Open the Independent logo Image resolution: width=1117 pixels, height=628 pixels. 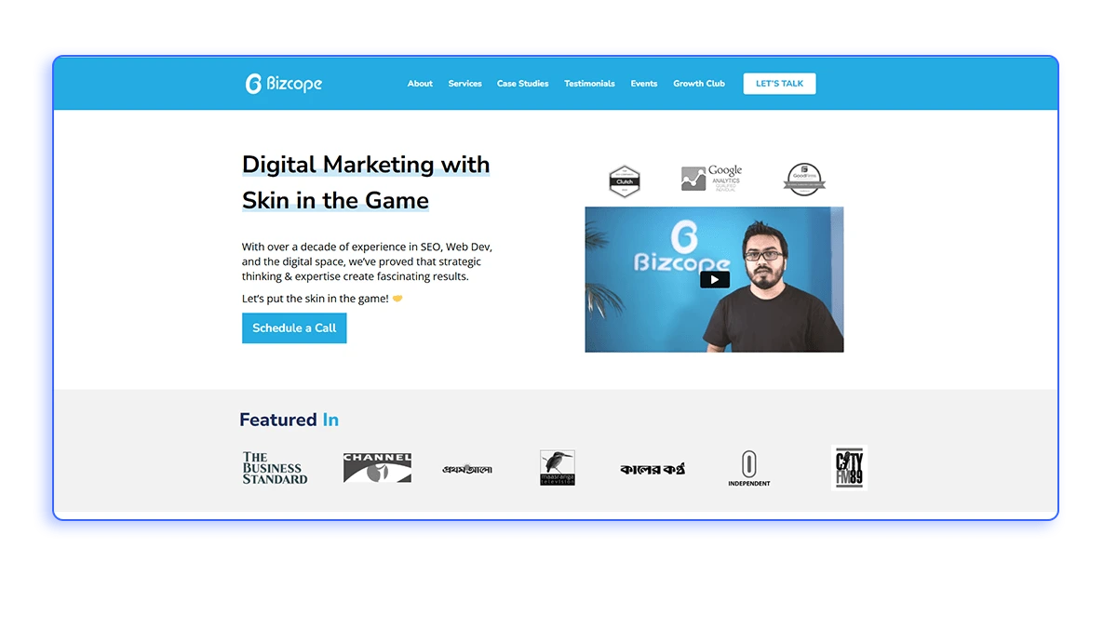tap(749, 469)
